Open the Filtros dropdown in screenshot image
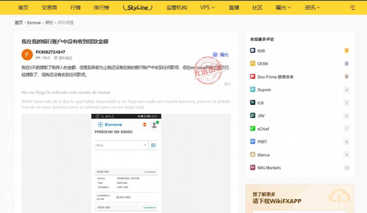This screenshot has height=213, width=367. [121, 145]
